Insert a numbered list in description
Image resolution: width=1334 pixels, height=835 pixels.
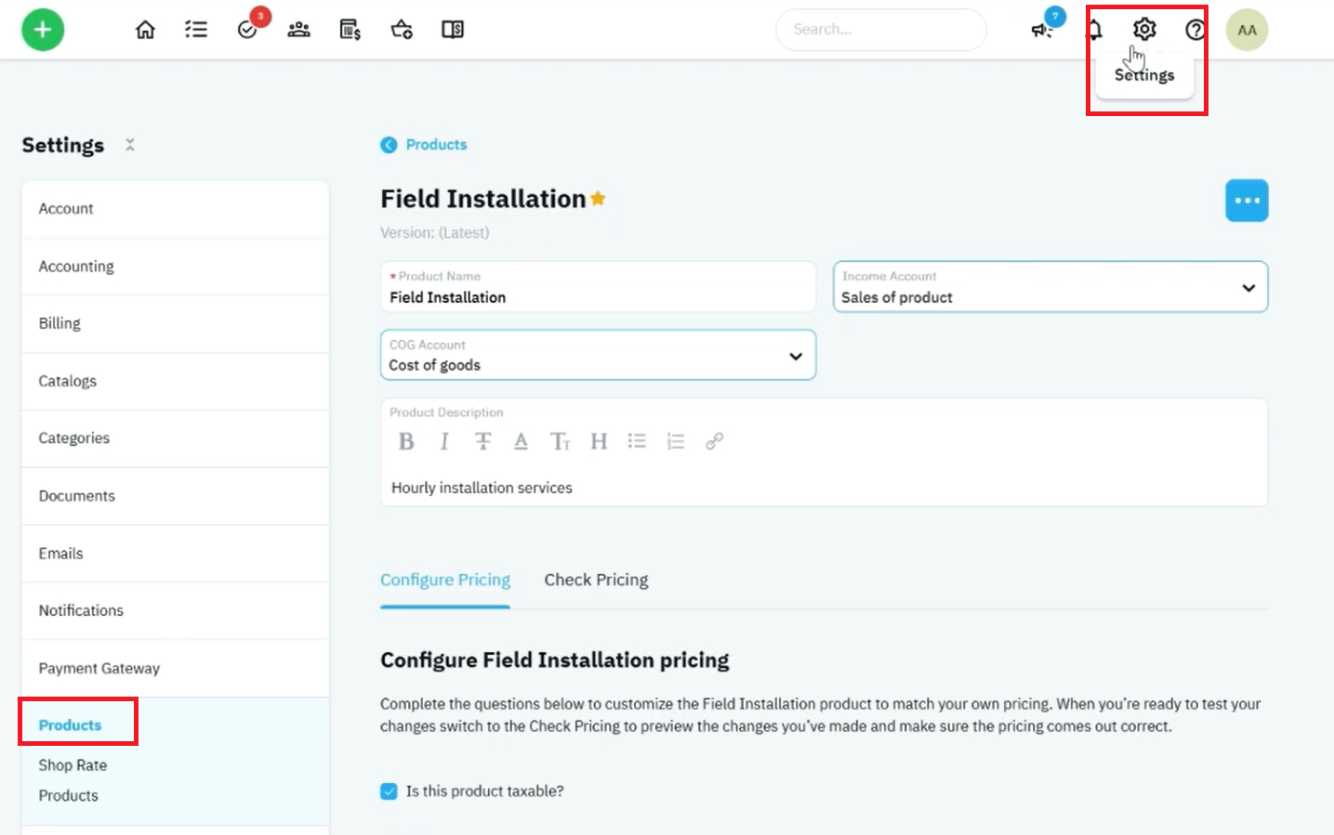click(x=676, y=441)
